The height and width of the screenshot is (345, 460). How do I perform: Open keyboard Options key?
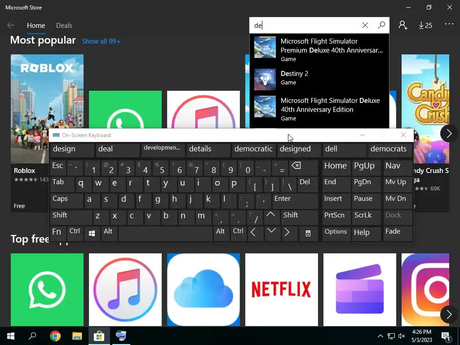coord(336,234)
